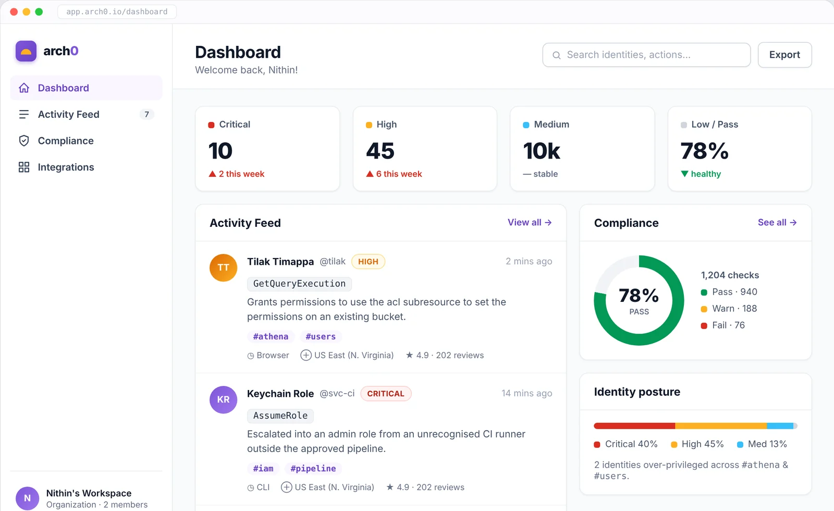Click the CRITICAL severity badge
The image size is (834, 511).
[x=386, y=394]
